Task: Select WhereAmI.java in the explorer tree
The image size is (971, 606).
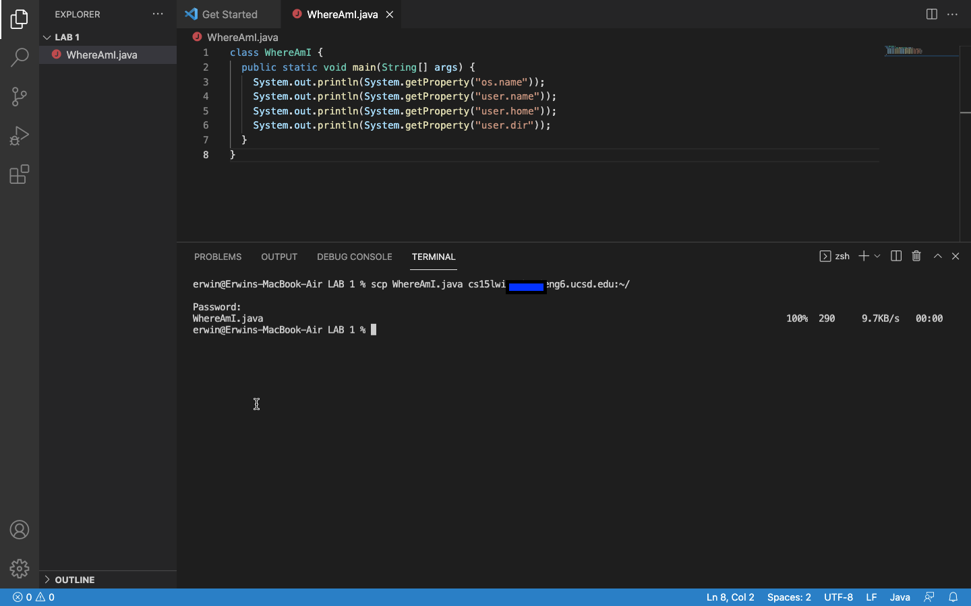Action: (108, 55)
